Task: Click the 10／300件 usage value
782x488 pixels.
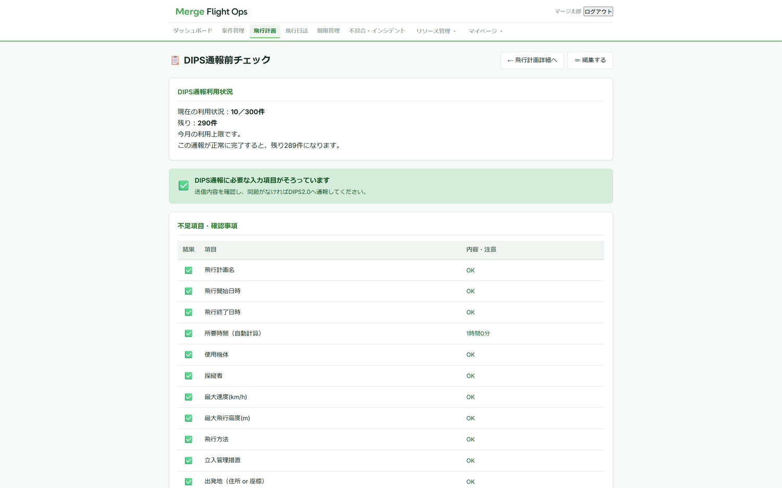Action: tap(248, 112)
